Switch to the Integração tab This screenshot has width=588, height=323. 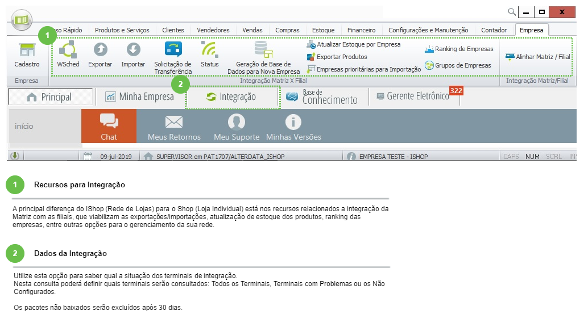tap(233, 97)
